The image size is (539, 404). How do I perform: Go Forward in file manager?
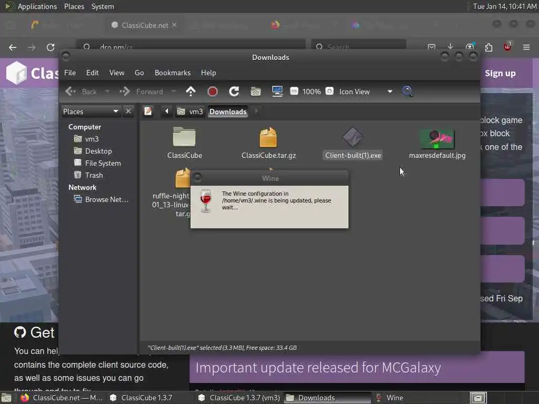pos(142,92)
